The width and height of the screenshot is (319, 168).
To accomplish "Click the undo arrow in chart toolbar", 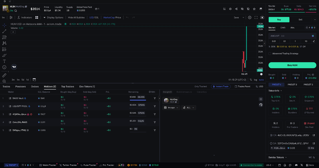I will coord(127,18).
